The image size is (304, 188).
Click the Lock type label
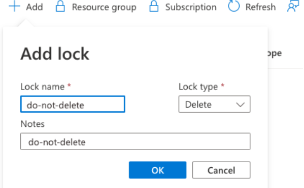(x=198, y=87)
